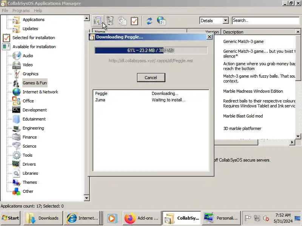
Task: Click the Uninstall trash bin toolbar icon
Action: point(110,21)
